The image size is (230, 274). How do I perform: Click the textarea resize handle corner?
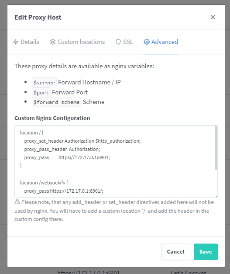[216, 197]
